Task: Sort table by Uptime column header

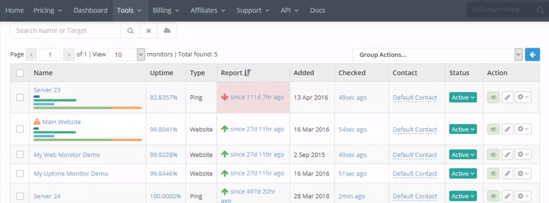Action: [x=161, y=73]
